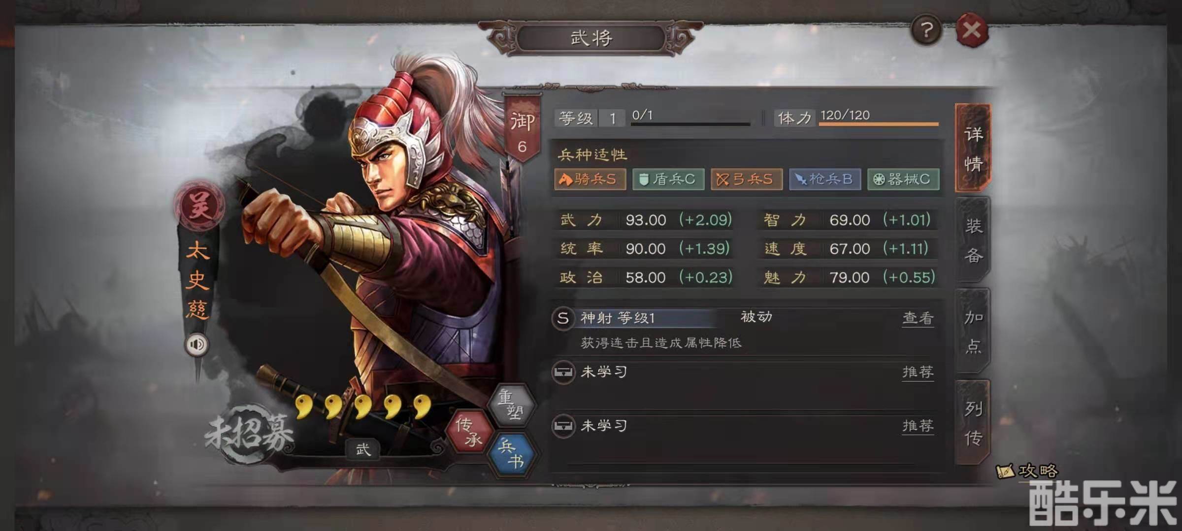Switch to the 装备 tab
The height and width of the screenshot is (531, 1182).
(x=973, y=240)
